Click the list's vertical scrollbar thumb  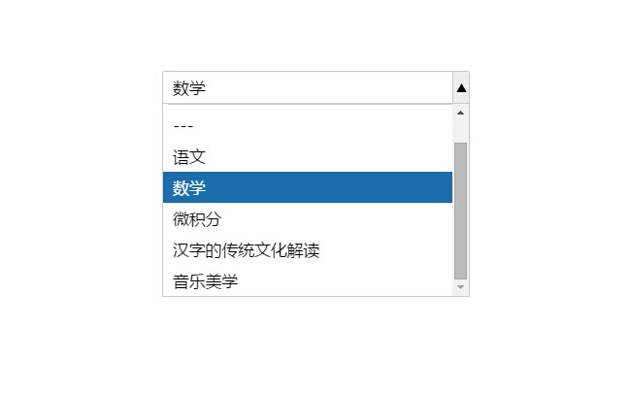(461, 209)
